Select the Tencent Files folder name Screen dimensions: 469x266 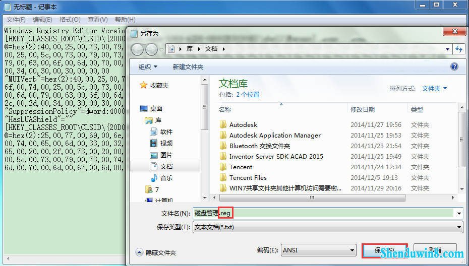coord(248,177)
